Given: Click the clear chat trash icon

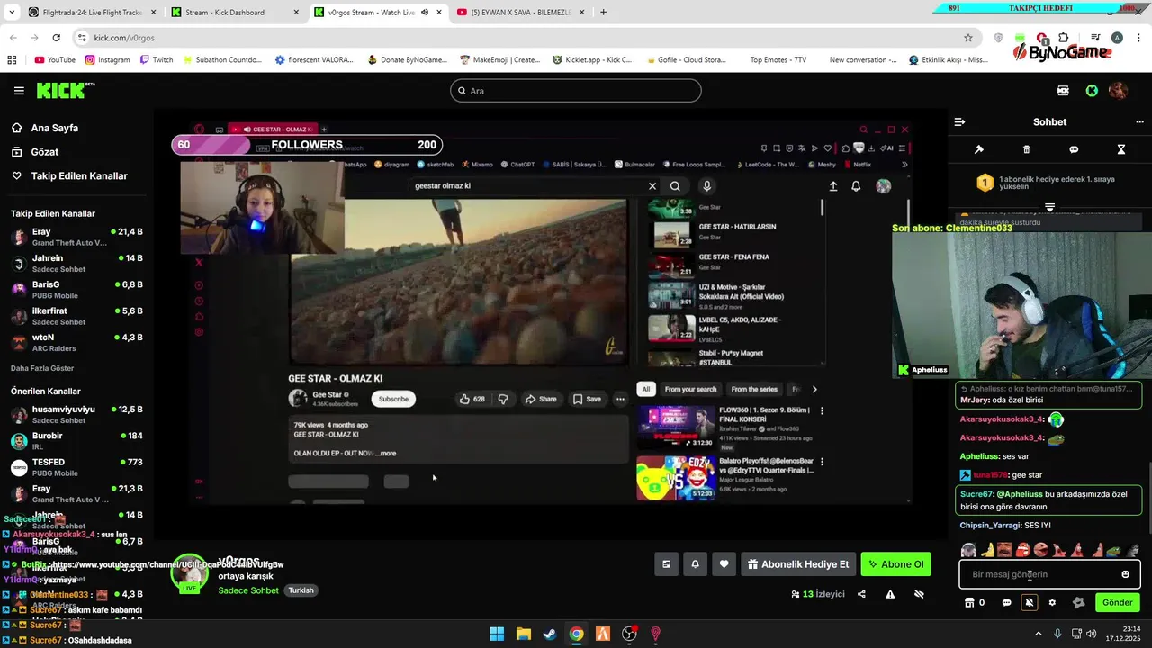Looking at the screenshot, I should 1026,149.
